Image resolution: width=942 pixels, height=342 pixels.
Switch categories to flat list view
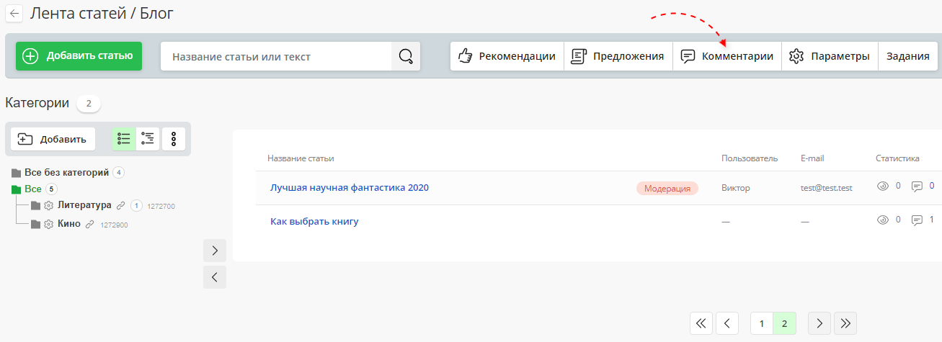[x=124, y=139]
